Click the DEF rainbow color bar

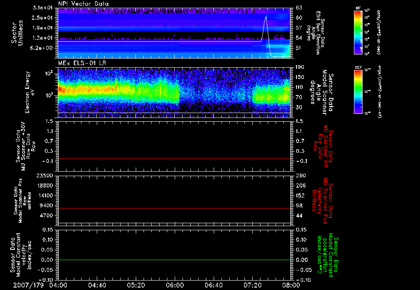pyautogui.click(x=358, y=91)
